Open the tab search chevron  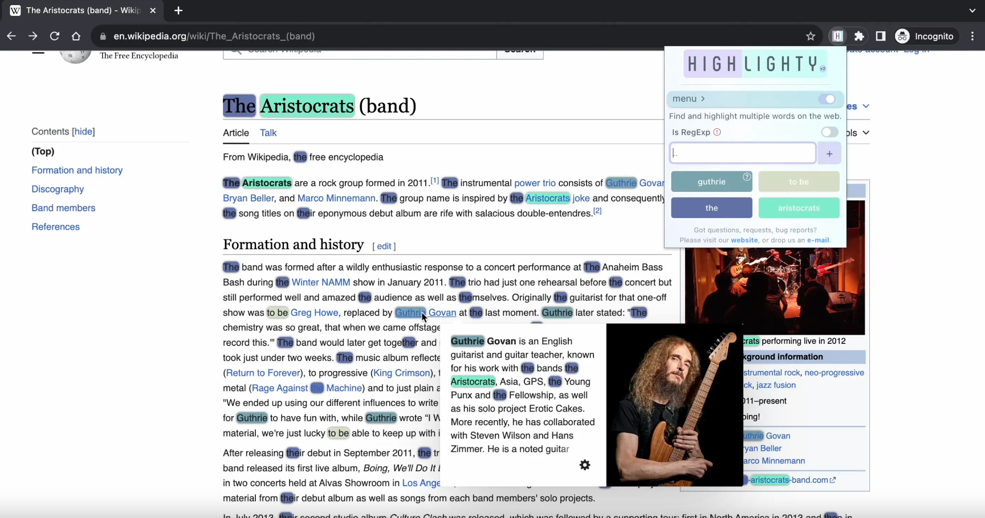click(x=972, y=10)
